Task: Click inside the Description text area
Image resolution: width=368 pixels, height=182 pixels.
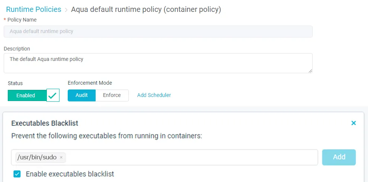Action: point(158,63)
